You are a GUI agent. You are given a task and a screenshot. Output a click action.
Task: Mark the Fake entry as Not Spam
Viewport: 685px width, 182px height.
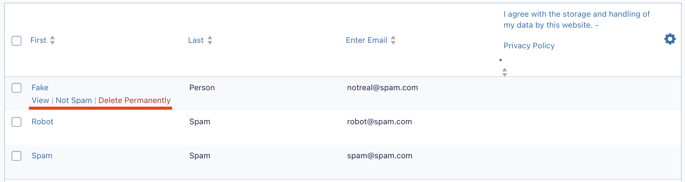pos(74,100)
